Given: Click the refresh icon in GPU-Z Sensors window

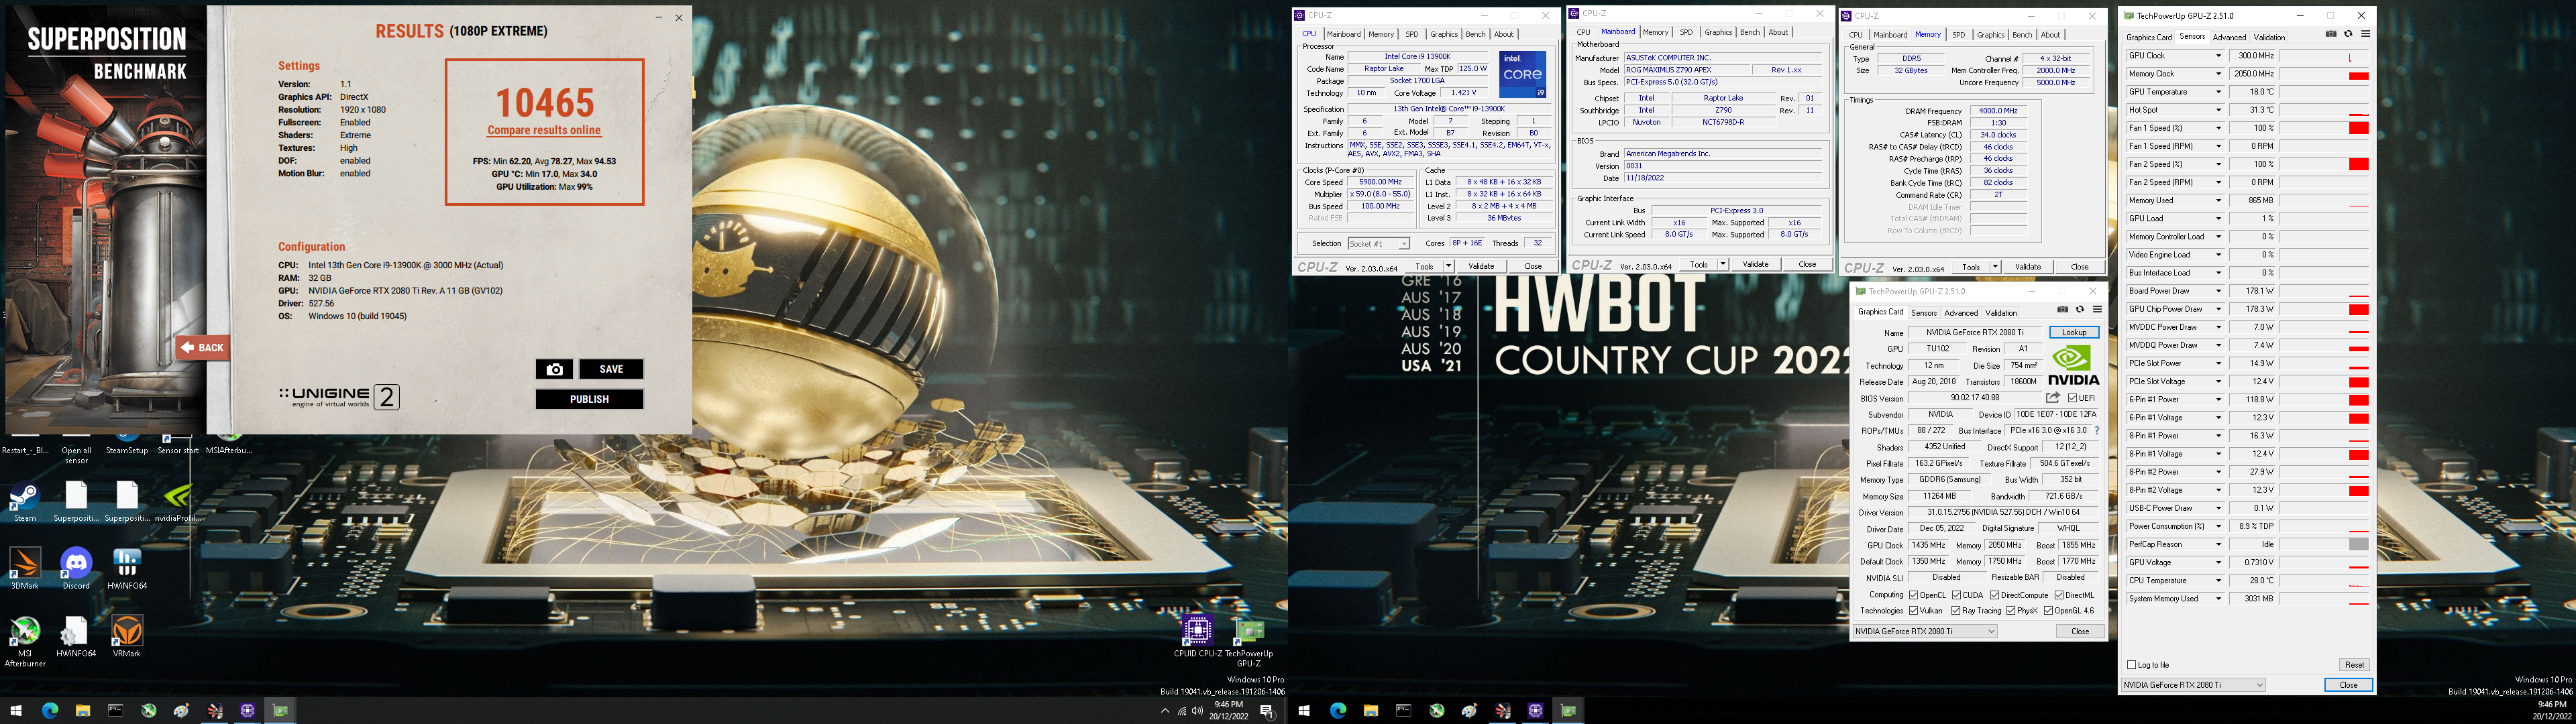Looking at the screenshot, I should (2348, 34).
